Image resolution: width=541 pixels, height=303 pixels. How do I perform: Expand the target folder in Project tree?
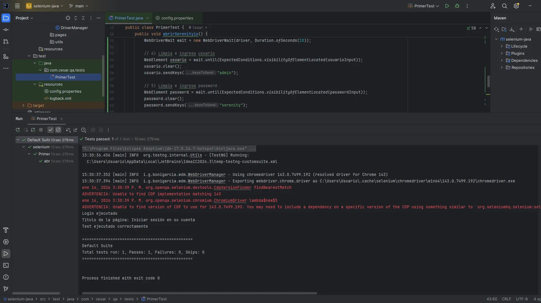[23, 105]
